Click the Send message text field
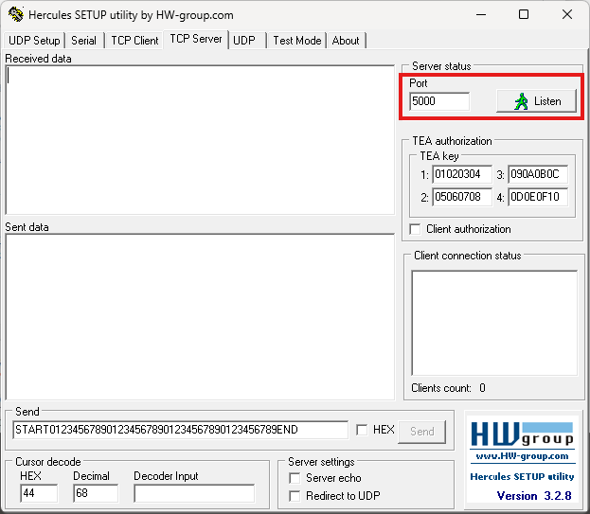 (x=180, y=430)
